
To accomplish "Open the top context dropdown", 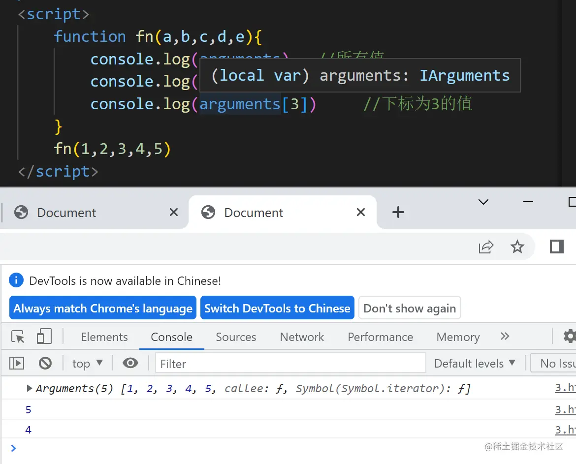I will coord(88,364).
